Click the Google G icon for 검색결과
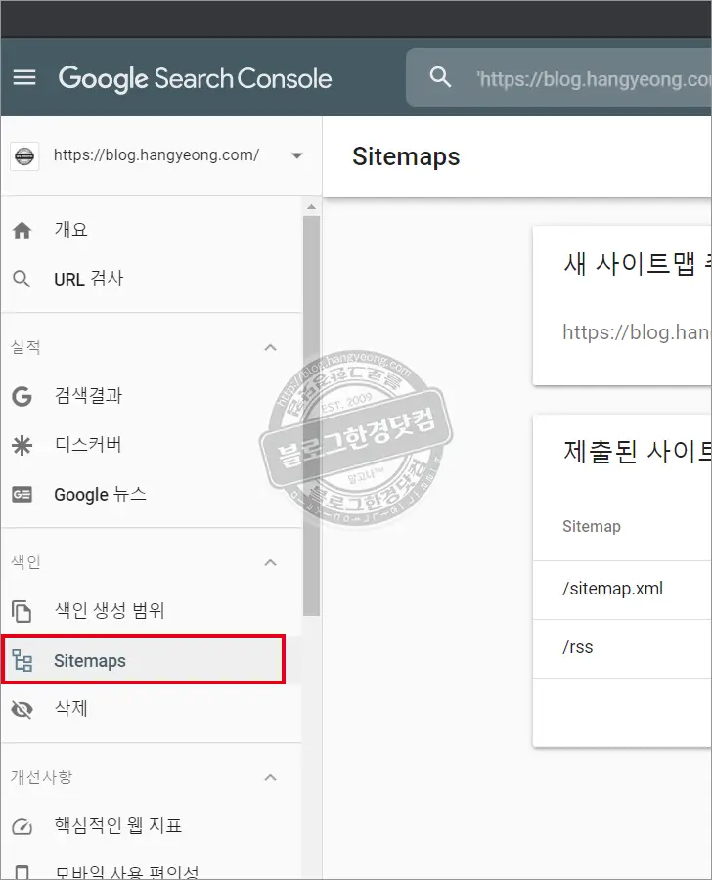This screenshot has width=712, height=880. click(22, 396)
